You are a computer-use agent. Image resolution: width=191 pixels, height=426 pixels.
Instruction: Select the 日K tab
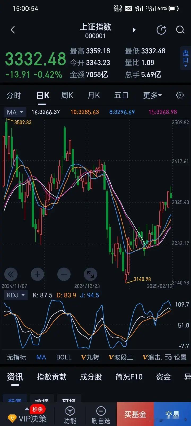coord(43,95)
